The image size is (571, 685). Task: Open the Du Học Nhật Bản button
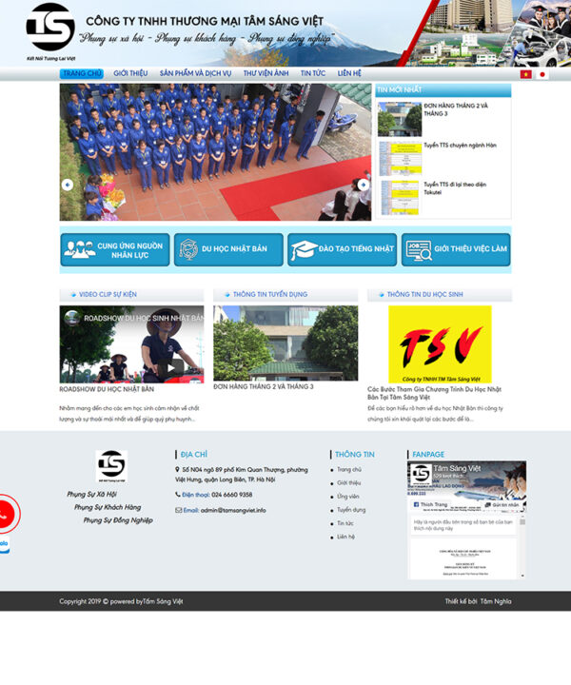pos(228,249)
